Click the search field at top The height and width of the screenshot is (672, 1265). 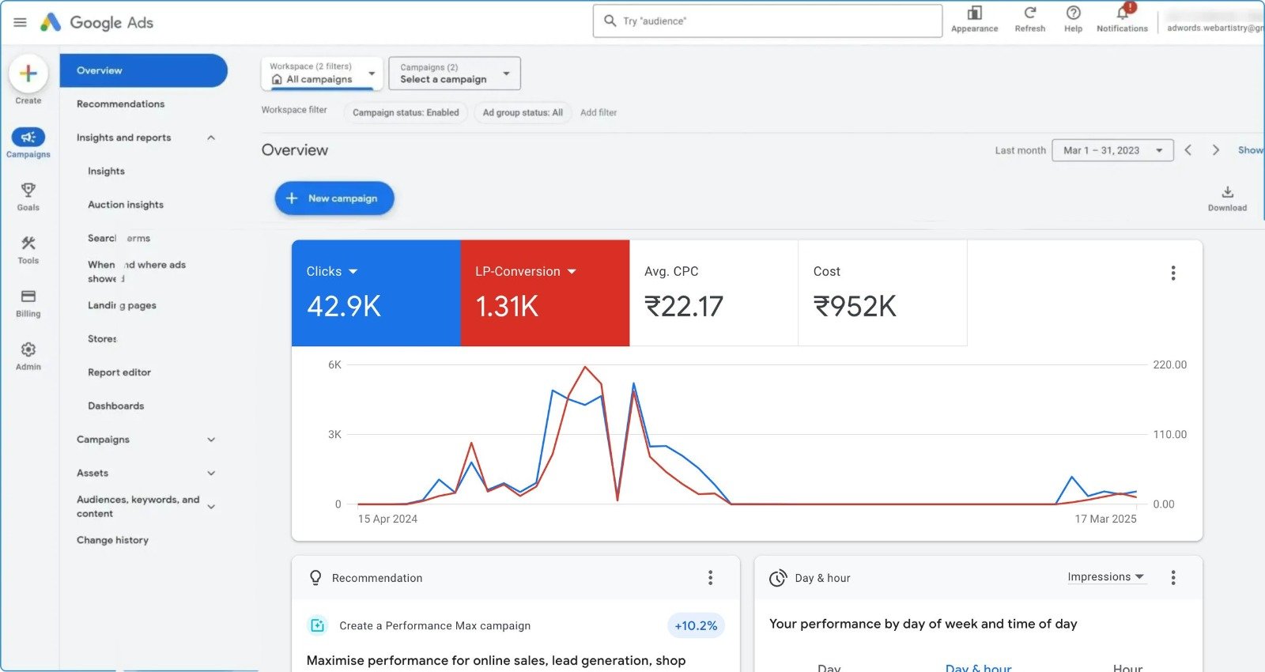pos(767,21)
